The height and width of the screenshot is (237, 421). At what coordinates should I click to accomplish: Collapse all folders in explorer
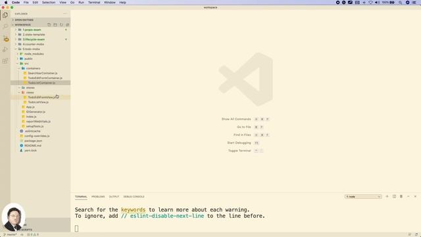click(x=67, y=25)
